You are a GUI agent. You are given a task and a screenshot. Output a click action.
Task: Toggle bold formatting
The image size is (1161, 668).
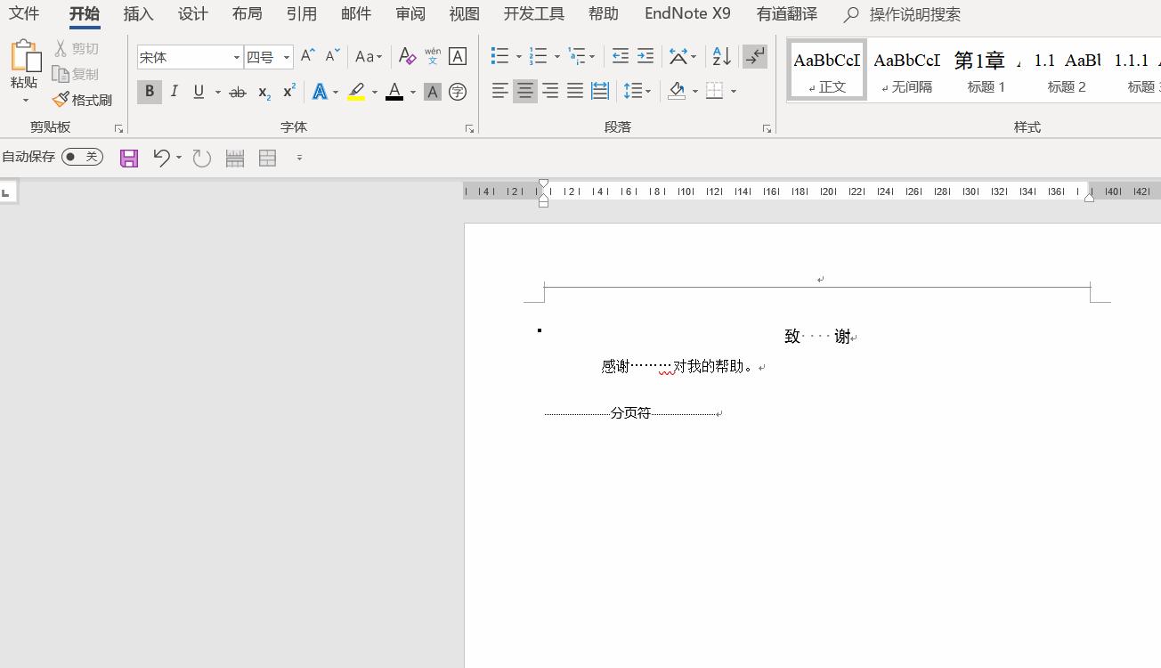coord(149,91)
